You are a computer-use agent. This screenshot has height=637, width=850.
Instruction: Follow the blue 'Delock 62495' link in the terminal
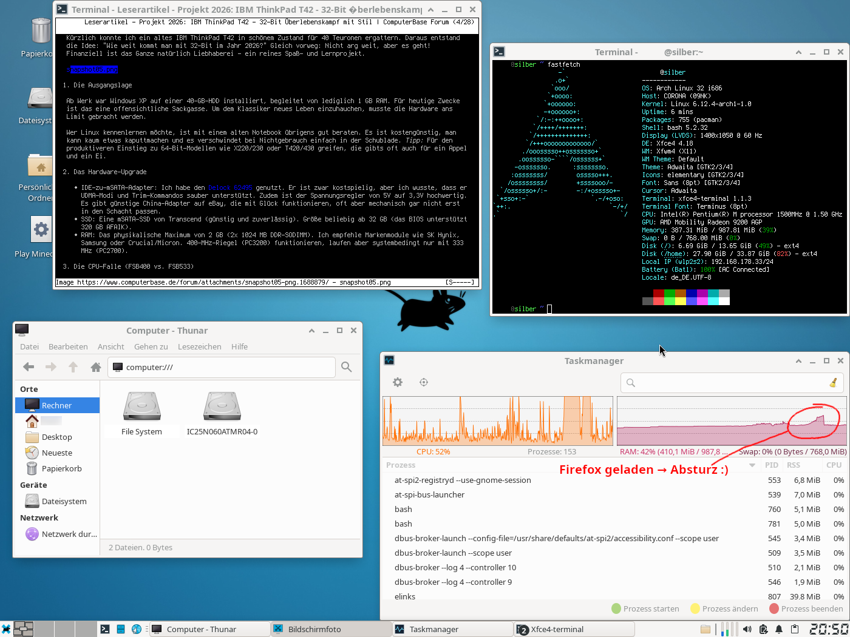click(x=230, y=188)
